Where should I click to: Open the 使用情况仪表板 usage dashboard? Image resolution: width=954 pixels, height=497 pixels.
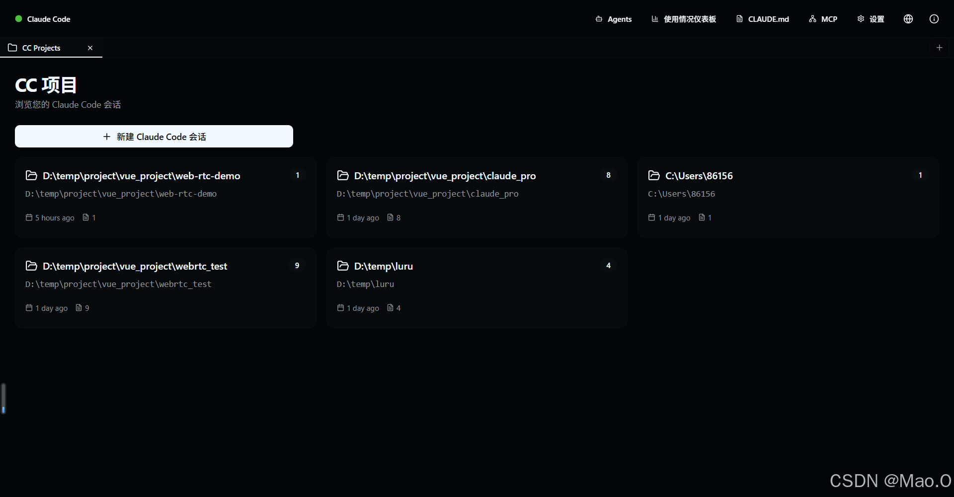point(684,19)
